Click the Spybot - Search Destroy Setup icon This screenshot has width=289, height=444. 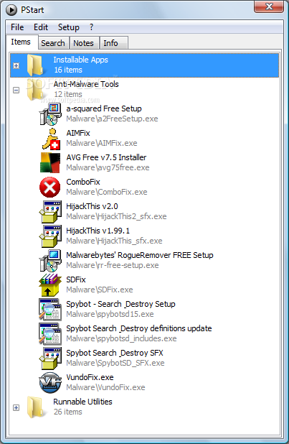(x=50, y=309)
